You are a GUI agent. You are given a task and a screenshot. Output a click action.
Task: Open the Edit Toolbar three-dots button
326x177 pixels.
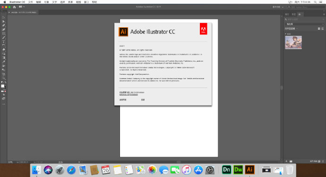(3, 104)
